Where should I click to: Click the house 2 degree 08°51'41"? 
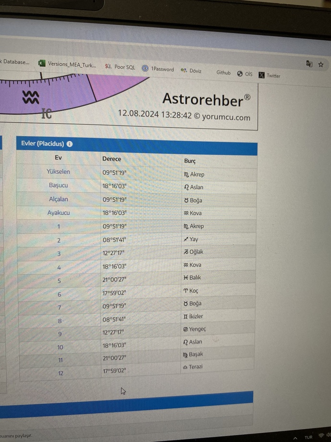click(114, 240)
